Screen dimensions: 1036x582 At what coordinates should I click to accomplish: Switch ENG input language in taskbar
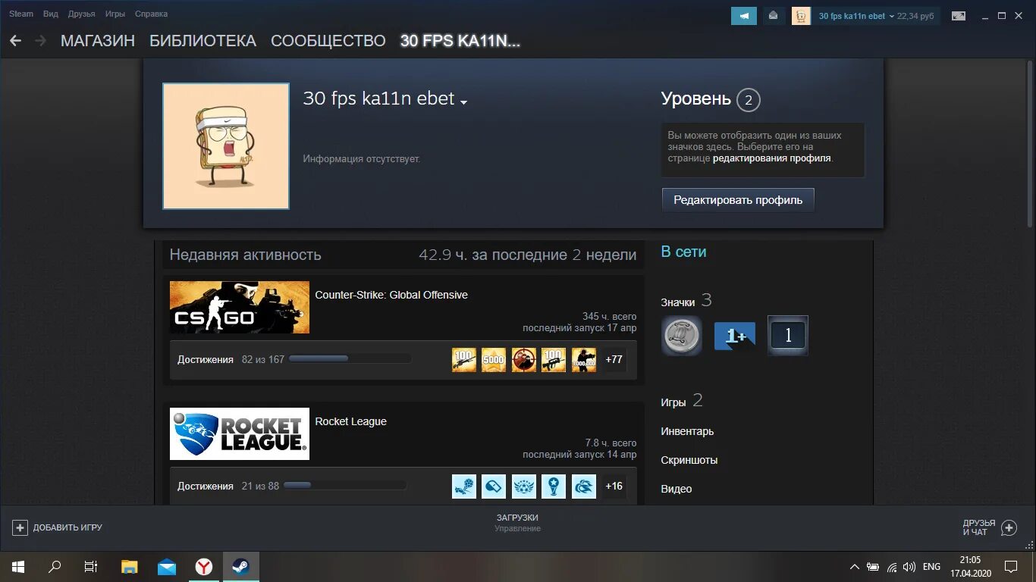point(931,566)
